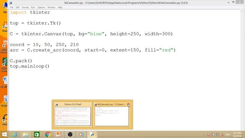Open PowerPoint from the taskbar
This screenshot has height=138, width=245.
pos(59,135)
